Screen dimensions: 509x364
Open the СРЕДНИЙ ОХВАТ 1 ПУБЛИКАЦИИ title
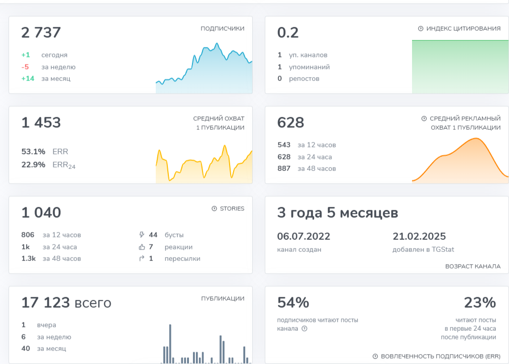pos(219,123)
